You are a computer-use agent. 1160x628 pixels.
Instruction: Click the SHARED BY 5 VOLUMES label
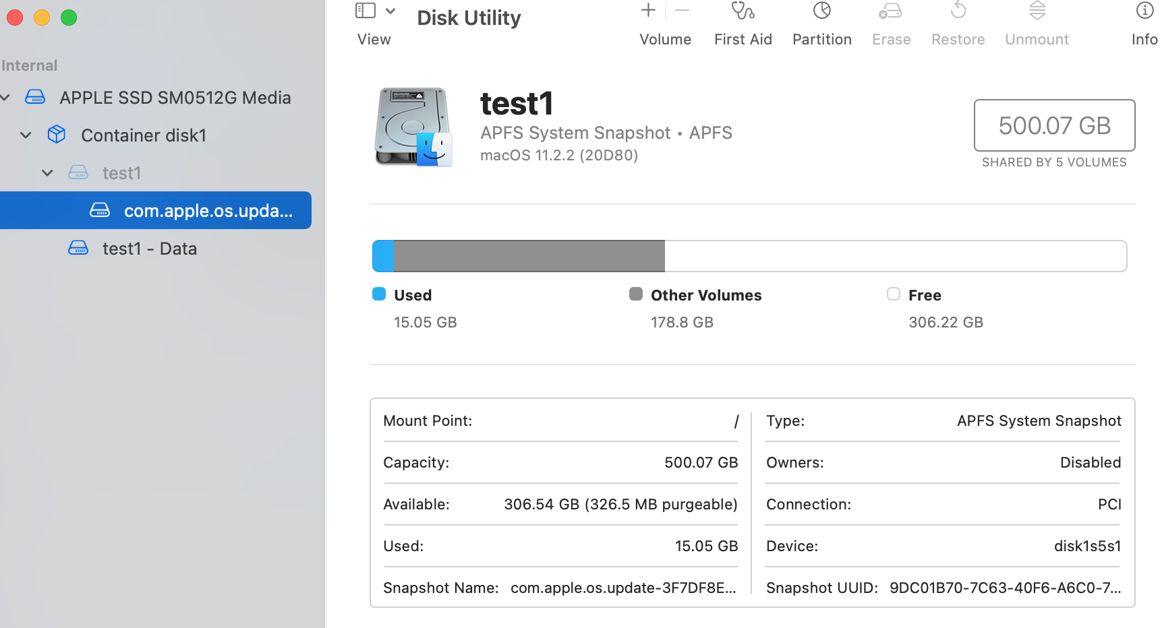tap(1054, 162)
